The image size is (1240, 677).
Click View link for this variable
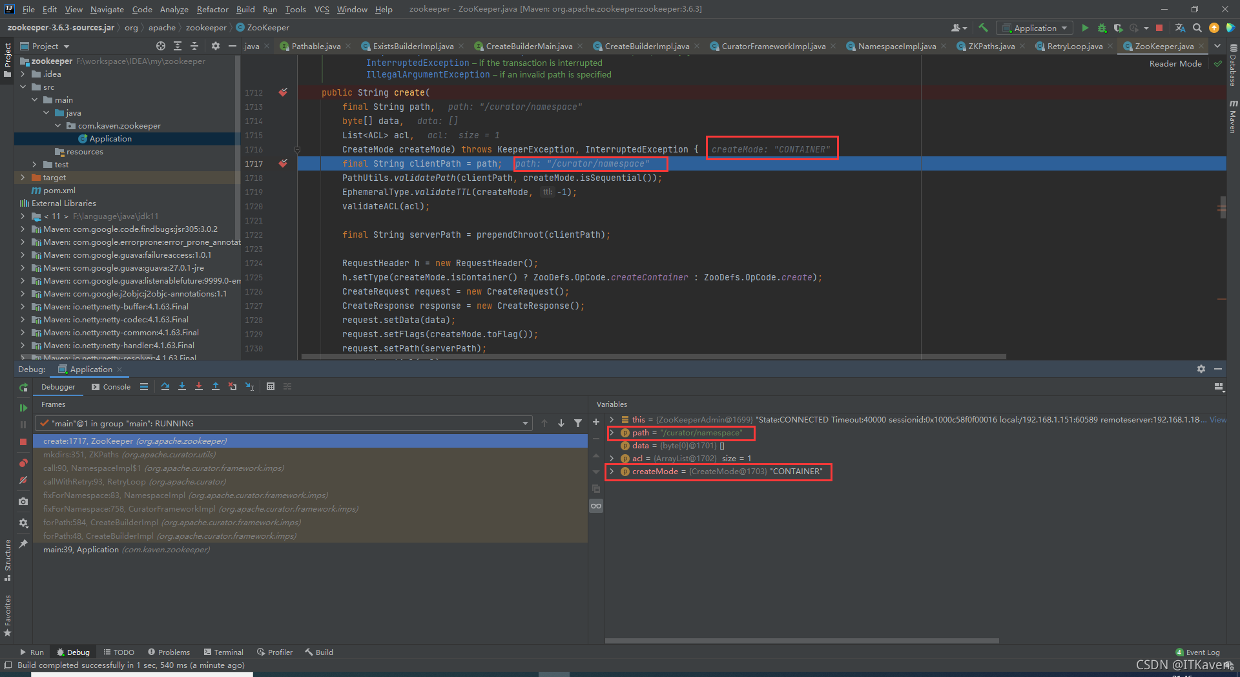[1217, 420]
